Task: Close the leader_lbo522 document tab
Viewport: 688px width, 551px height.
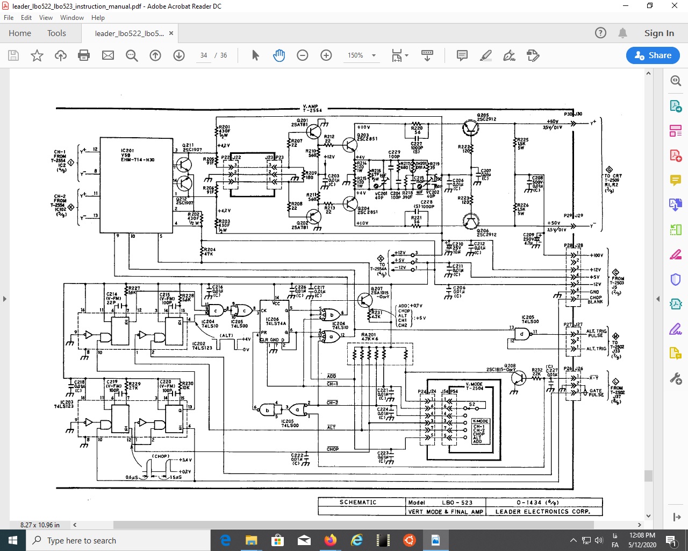Action: (x=171, y=33)
